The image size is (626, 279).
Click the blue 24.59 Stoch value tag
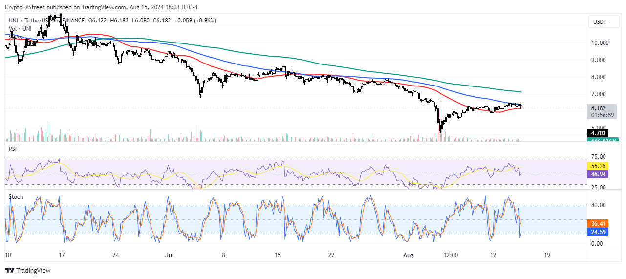600,233
